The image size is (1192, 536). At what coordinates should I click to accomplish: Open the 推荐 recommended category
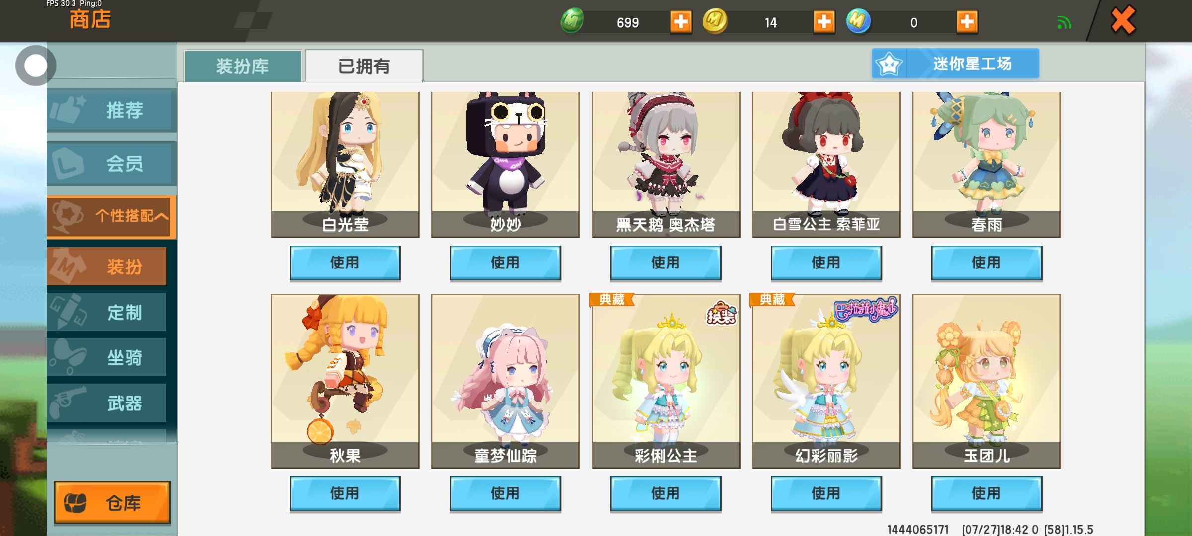point(110,110)
